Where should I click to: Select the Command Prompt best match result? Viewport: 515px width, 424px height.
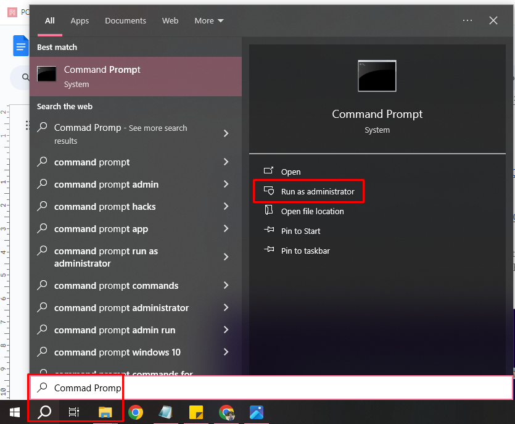tap(136, 77)
